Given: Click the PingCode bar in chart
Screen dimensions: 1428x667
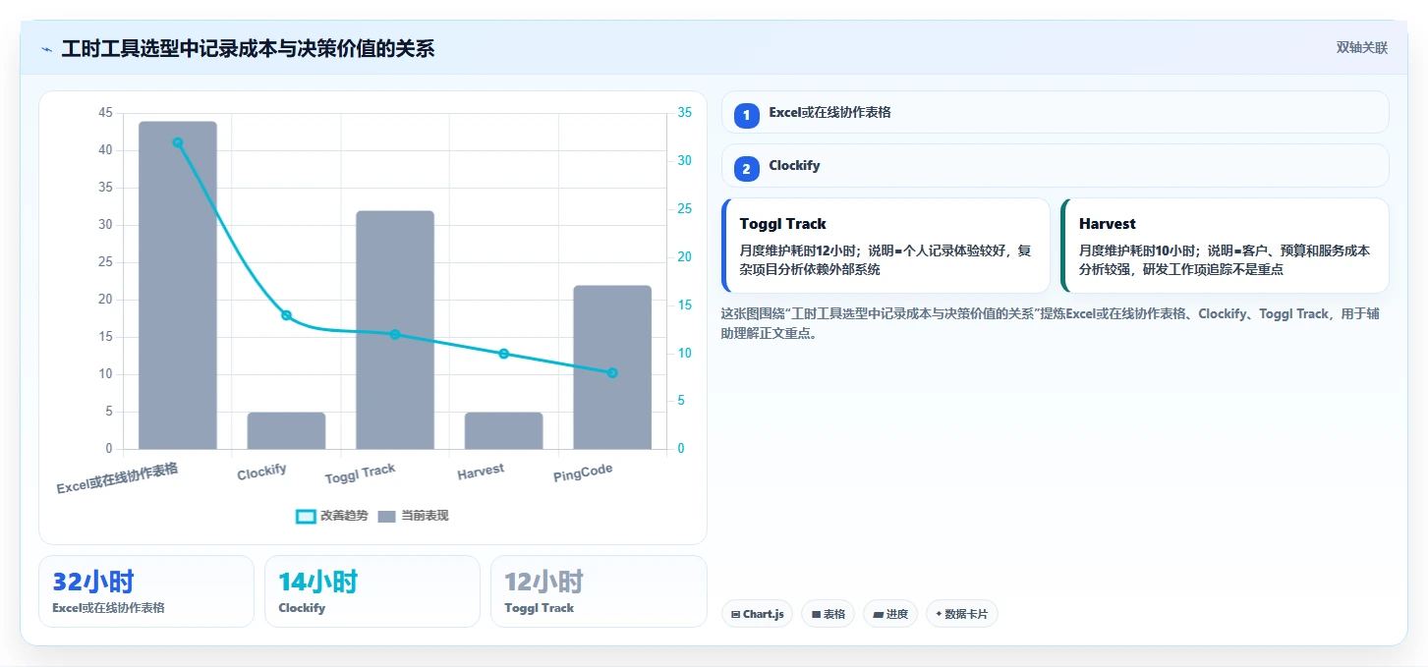Looking at the screenshot, I should [612, 367].
